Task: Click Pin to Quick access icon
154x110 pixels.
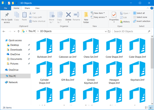Action: (x=7, y=15)
